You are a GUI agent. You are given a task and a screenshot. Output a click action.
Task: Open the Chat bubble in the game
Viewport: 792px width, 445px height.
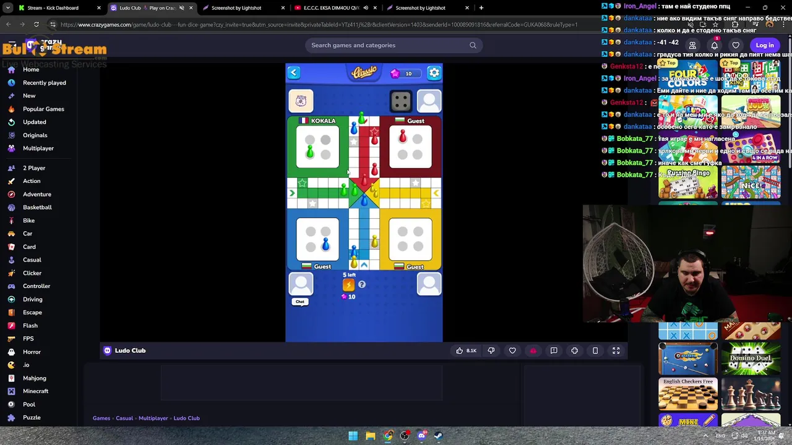tap(300, 302)
